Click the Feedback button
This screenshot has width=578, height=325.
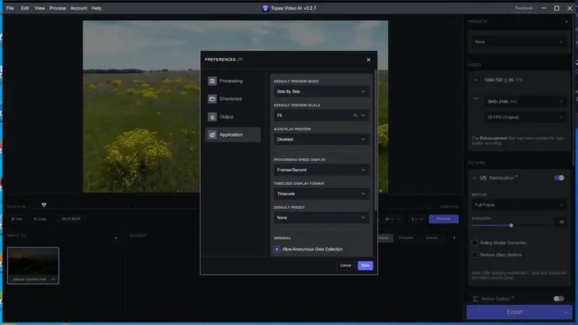tap(523, 8)
